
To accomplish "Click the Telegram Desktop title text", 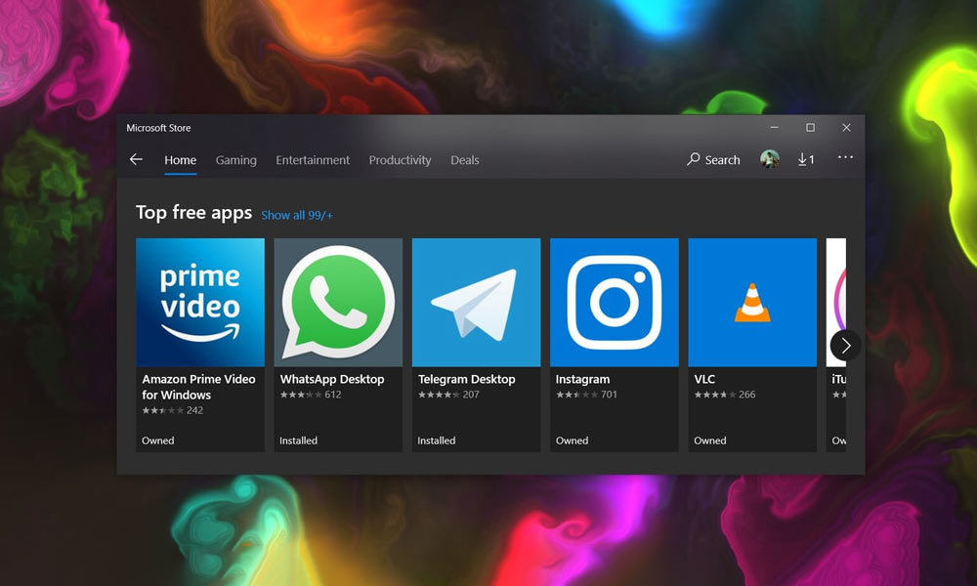I will tap(467, 379).
